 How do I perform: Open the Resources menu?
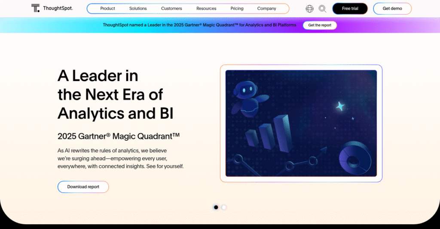(x=206, y=9)
